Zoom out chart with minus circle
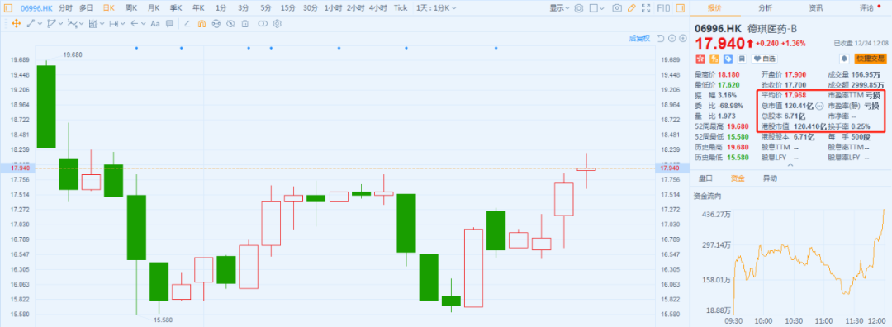892x327 pixels. point(672,38)
